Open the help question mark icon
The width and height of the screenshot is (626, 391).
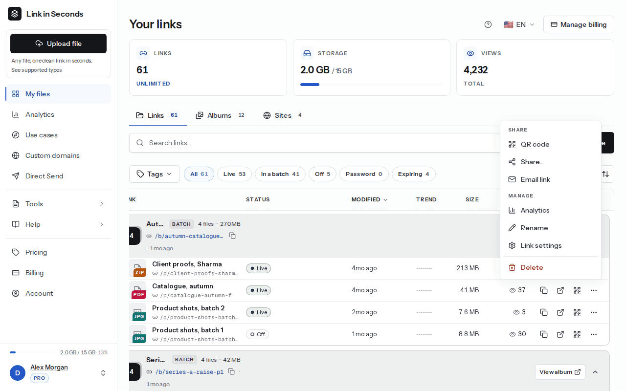coord(488,24)
